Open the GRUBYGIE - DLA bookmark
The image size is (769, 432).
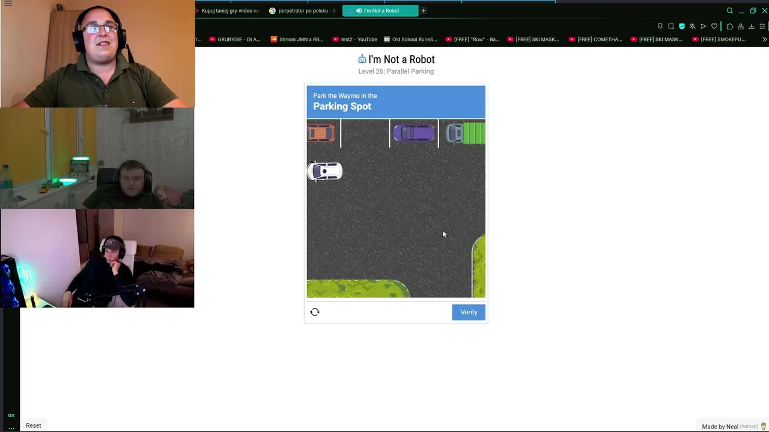(235, 39)
